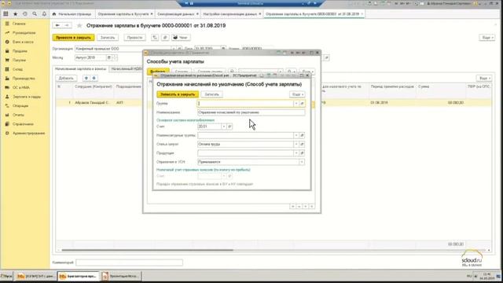The height and width of the screenshot is (283, 503).
Task: Go back with the left arrow button
Action: [x=57, y=25]
